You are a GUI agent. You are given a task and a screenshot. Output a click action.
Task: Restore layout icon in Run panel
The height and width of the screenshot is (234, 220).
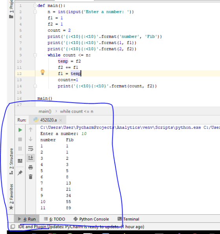coord(20,161)
